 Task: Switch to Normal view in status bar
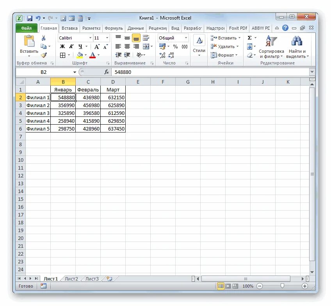pyautogui.click(x=221, y=286)
